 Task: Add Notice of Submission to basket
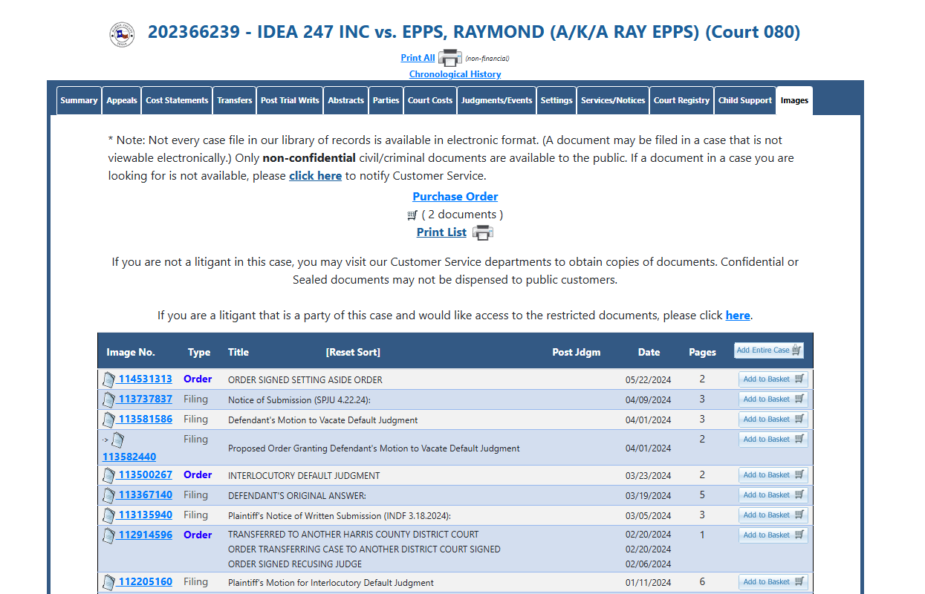(x=773, y=399)
